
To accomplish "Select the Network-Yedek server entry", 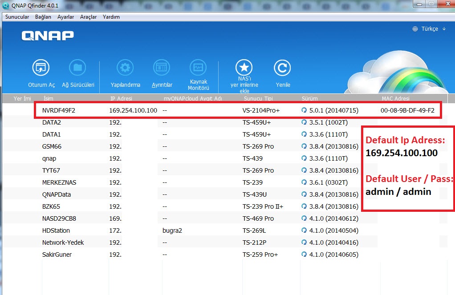I will pyautogui.click(x=63, y=242).
